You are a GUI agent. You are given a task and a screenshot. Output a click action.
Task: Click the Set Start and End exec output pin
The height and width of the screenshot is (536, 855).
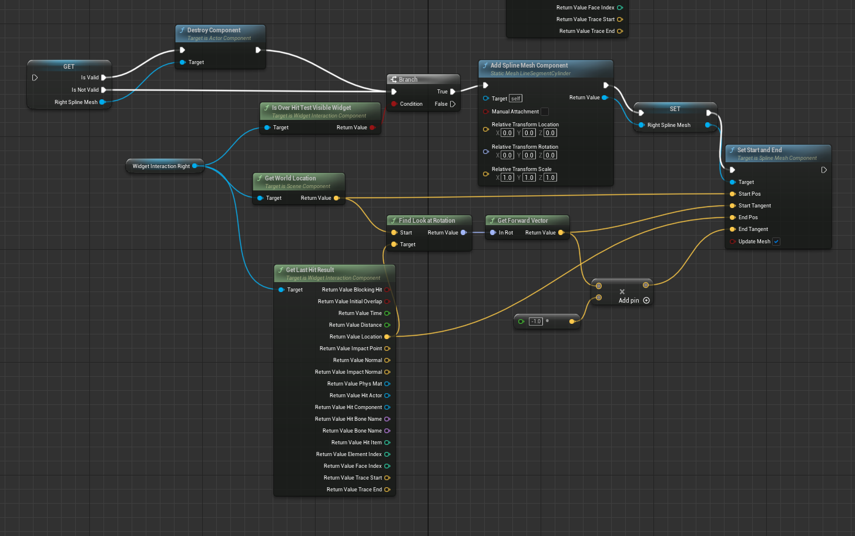(x=824, y=170)
